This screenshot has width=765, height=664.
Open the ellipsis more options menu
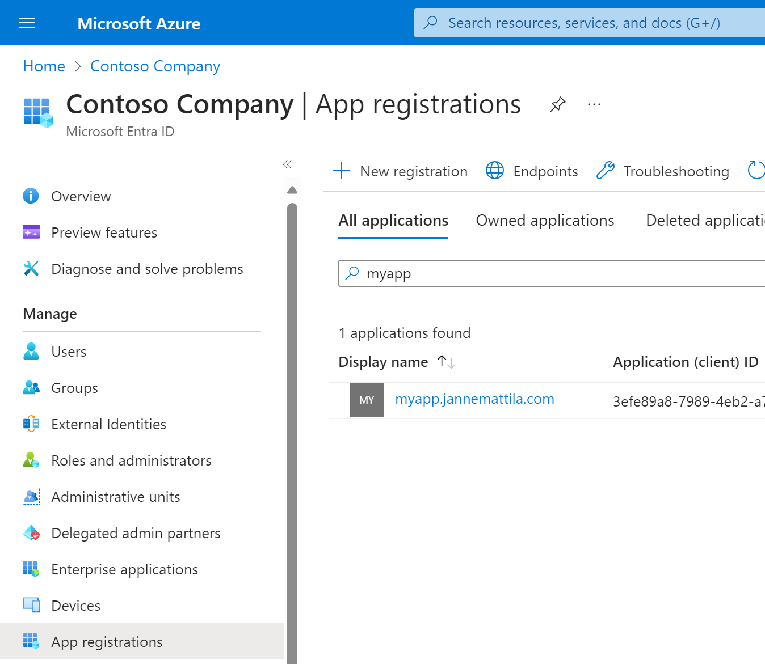click(x=594, y=104)
